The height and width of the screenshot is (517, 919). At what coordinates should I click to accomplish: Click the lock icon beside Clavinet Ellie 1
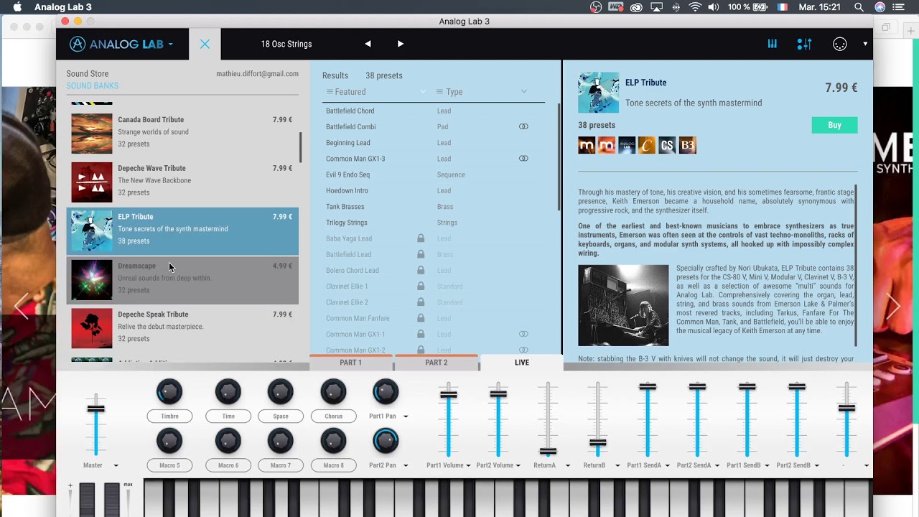[421, 286]
